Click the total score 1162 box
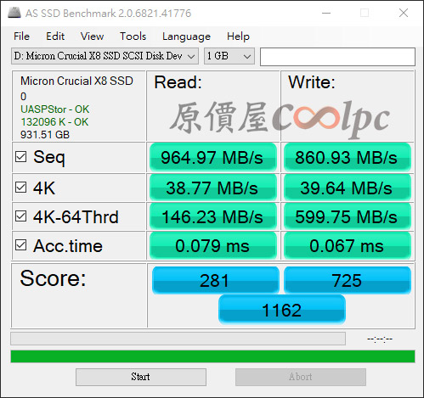The width and height of the screenshot is (424, 398). pos(282,310)
